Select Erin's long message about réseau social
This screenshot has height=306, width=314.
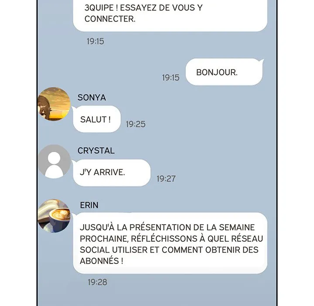pos(170,243)
